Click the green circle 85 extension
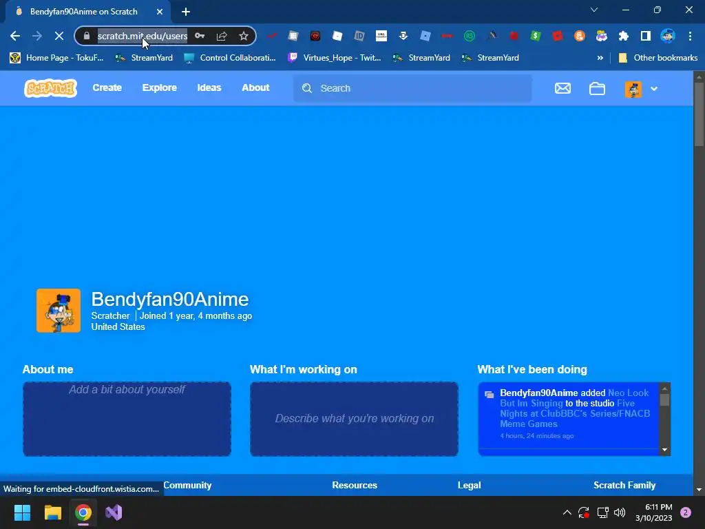 (x=470, y=36)
